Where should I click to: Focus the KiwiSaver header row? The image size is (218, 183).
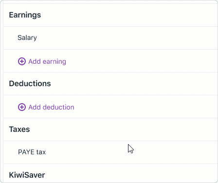110,173
